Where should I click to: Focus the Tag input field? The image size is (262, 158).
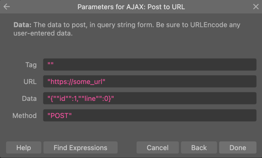[x=150, y=64]
